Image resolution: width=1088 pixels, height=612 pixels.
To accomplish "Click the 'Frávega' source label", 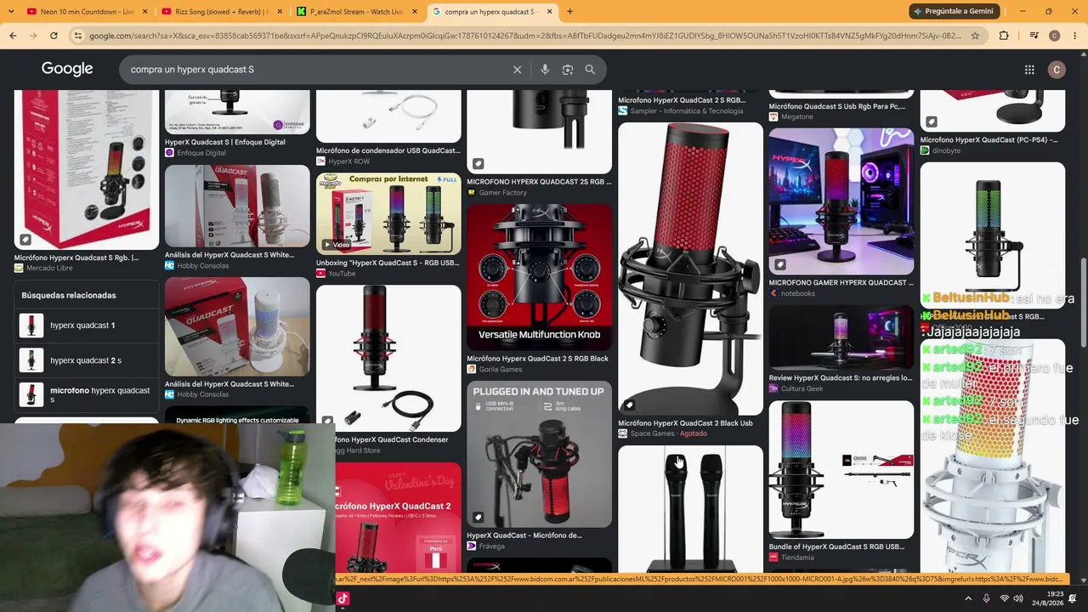I will click(x=492, y=546).
